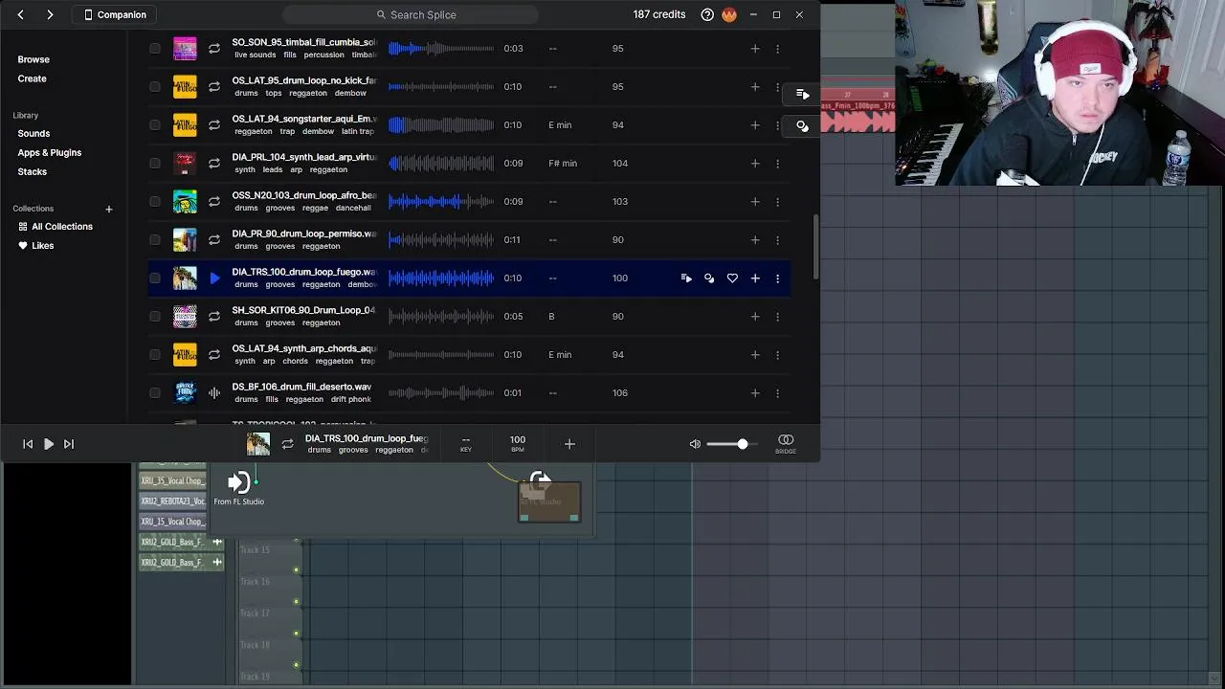This screenshot has width=1225, height=689.
Task: Mute with the player bar speaker icon
Action: (x=695, y=444)
